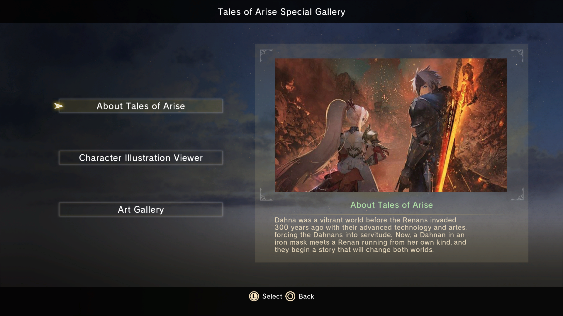
Task: Click bottom-right ornamental frame corner
Action: click(x=517, y=194)
